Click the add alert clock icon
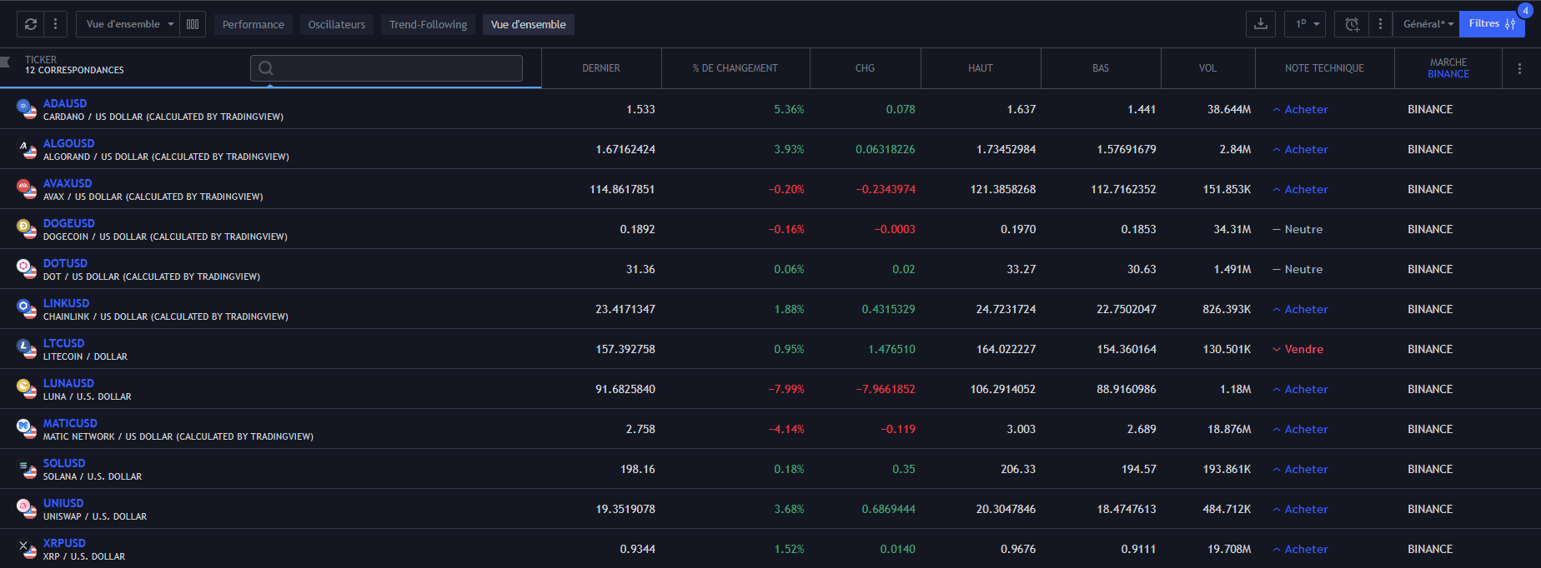Image resolution: width=1541 pixels, height=568 pixels. pyautogui.click(x=1352, y=24)
